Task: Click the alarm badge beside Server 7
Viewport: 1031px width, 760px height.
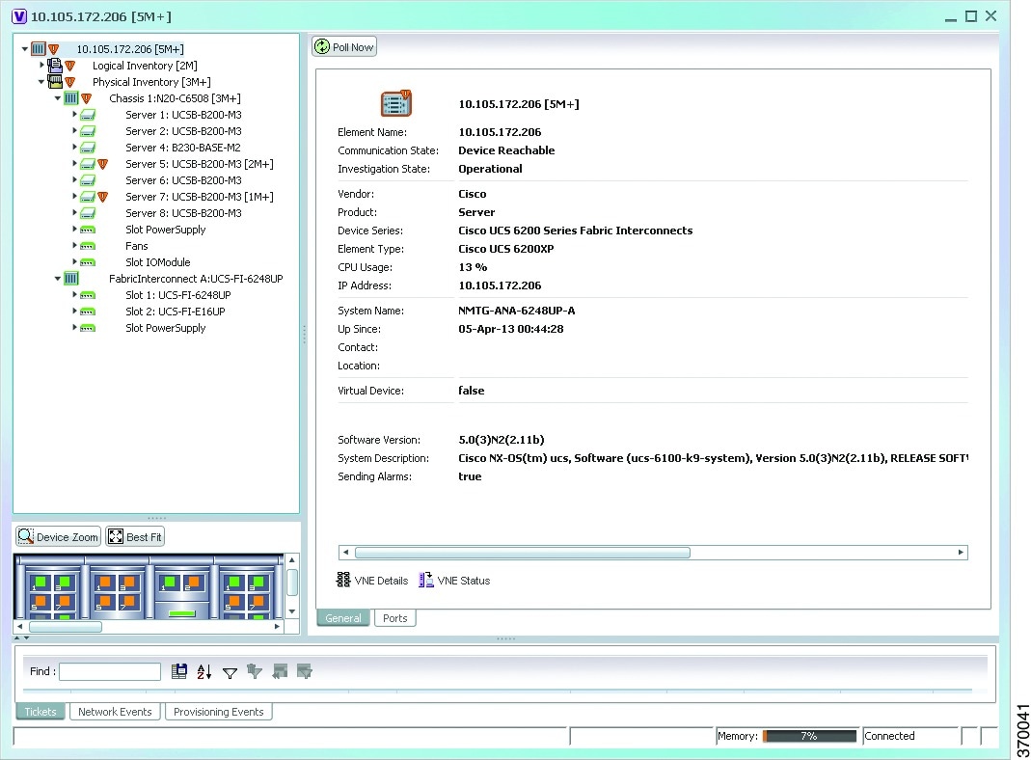Action: [102, 197]
